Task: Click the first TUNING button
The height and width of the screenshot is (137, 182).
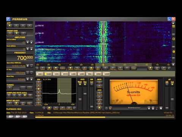Action: [x=10, y=88]
